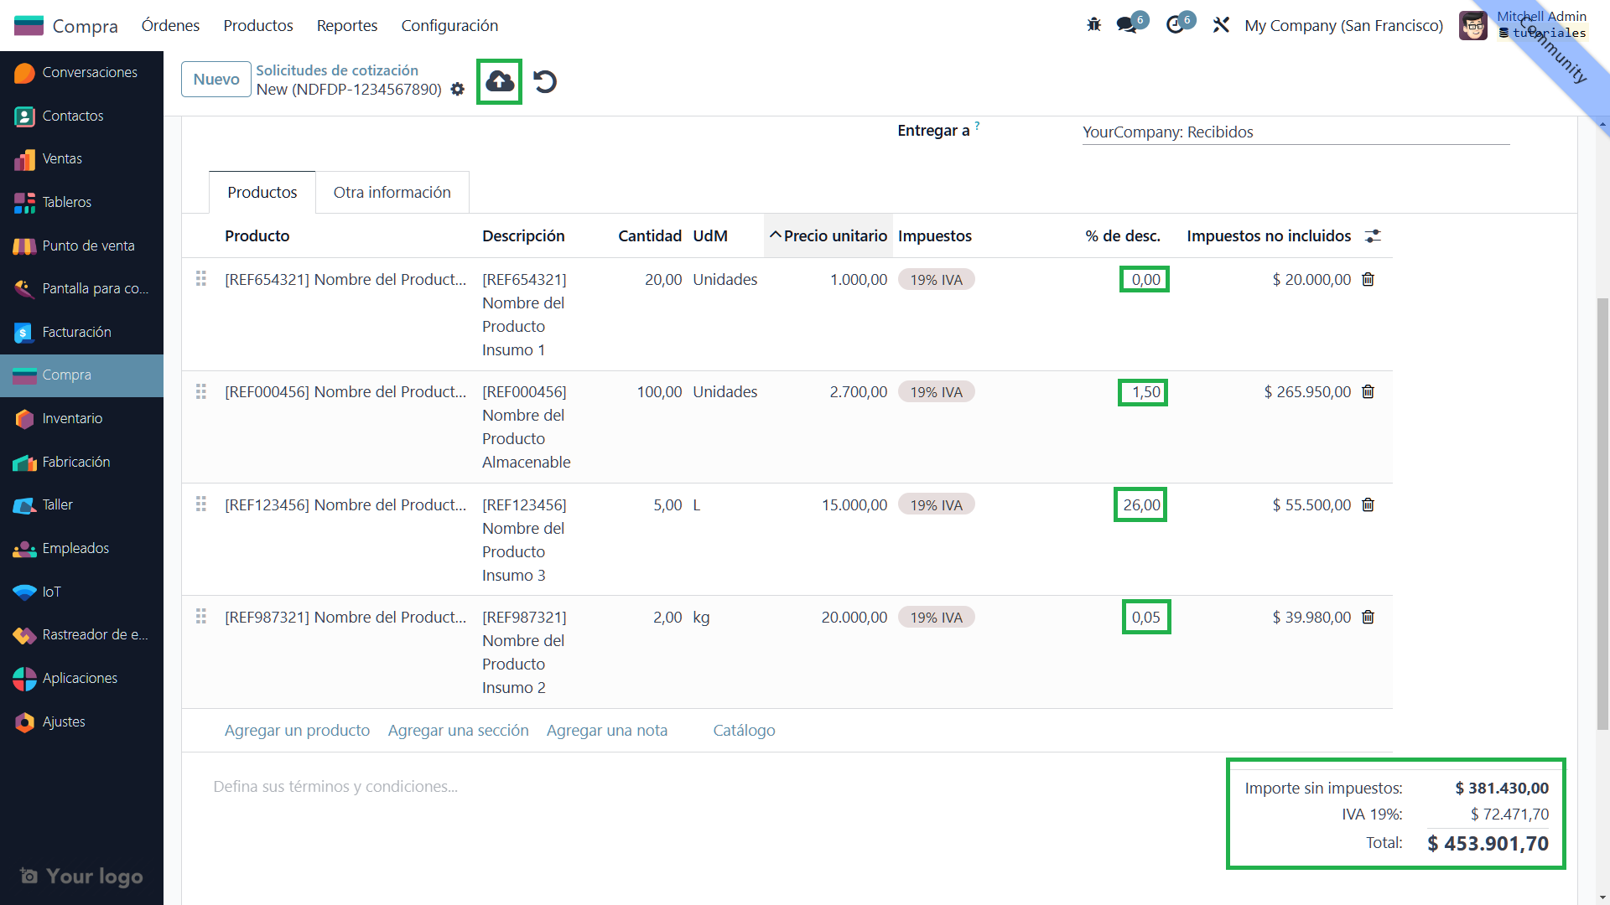1610x905 pixels.
Task: Open the debug bug icon
Action: pyautogui.click(x=1093, y=25)
